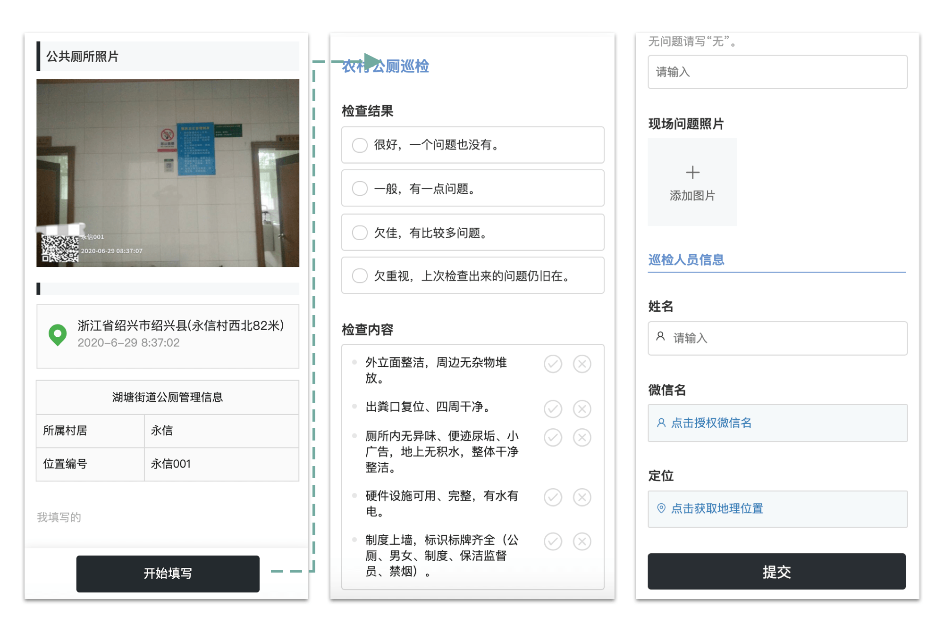Click check icon for 出粪口复位 item
Screen dimensions: 944x632
coord(553,408)
